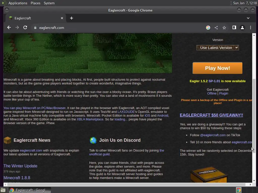Click the vertical scrollbar up arrow
The height and width of the screenshot is (193, 258).
(254, 35)
